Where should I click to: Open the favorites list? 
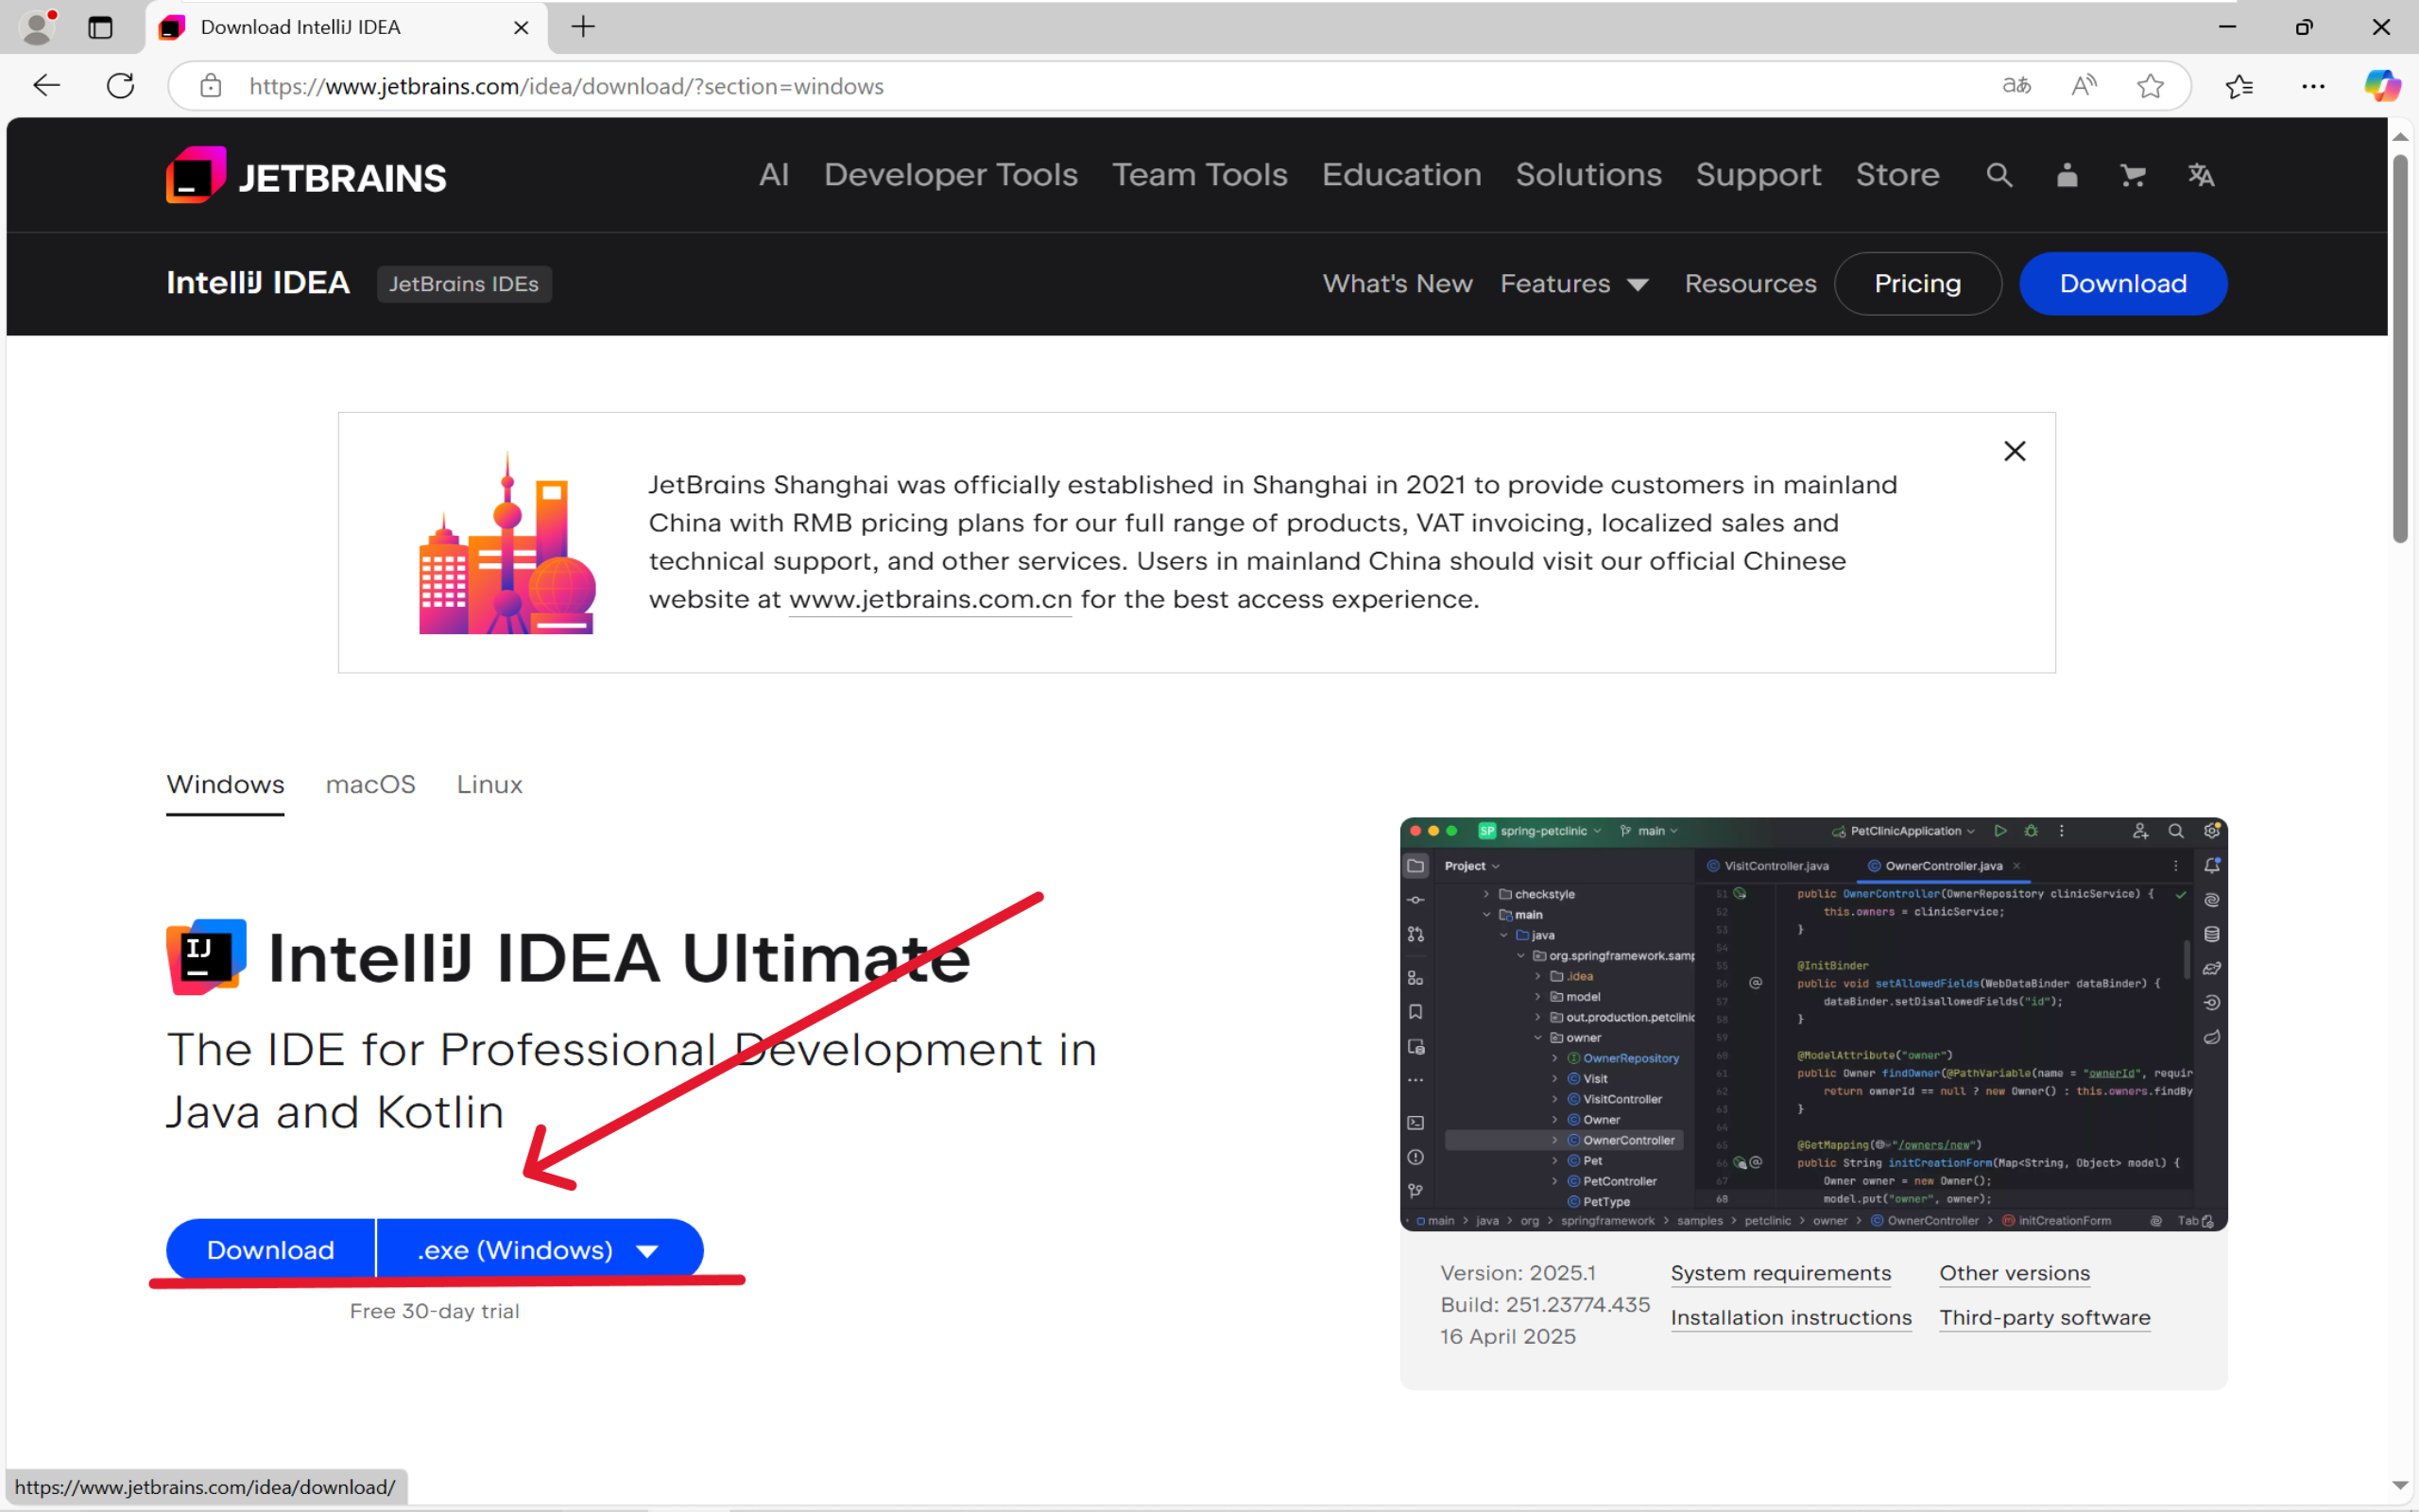2239,86
